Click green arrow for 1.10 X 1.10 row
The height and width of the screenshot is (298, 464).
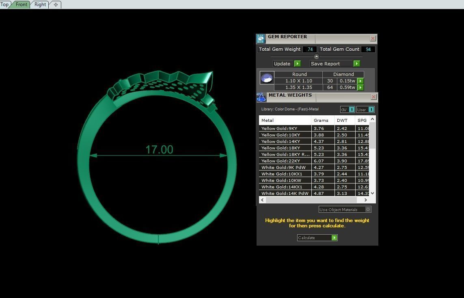pyautogui.click(x=360, y=81)
